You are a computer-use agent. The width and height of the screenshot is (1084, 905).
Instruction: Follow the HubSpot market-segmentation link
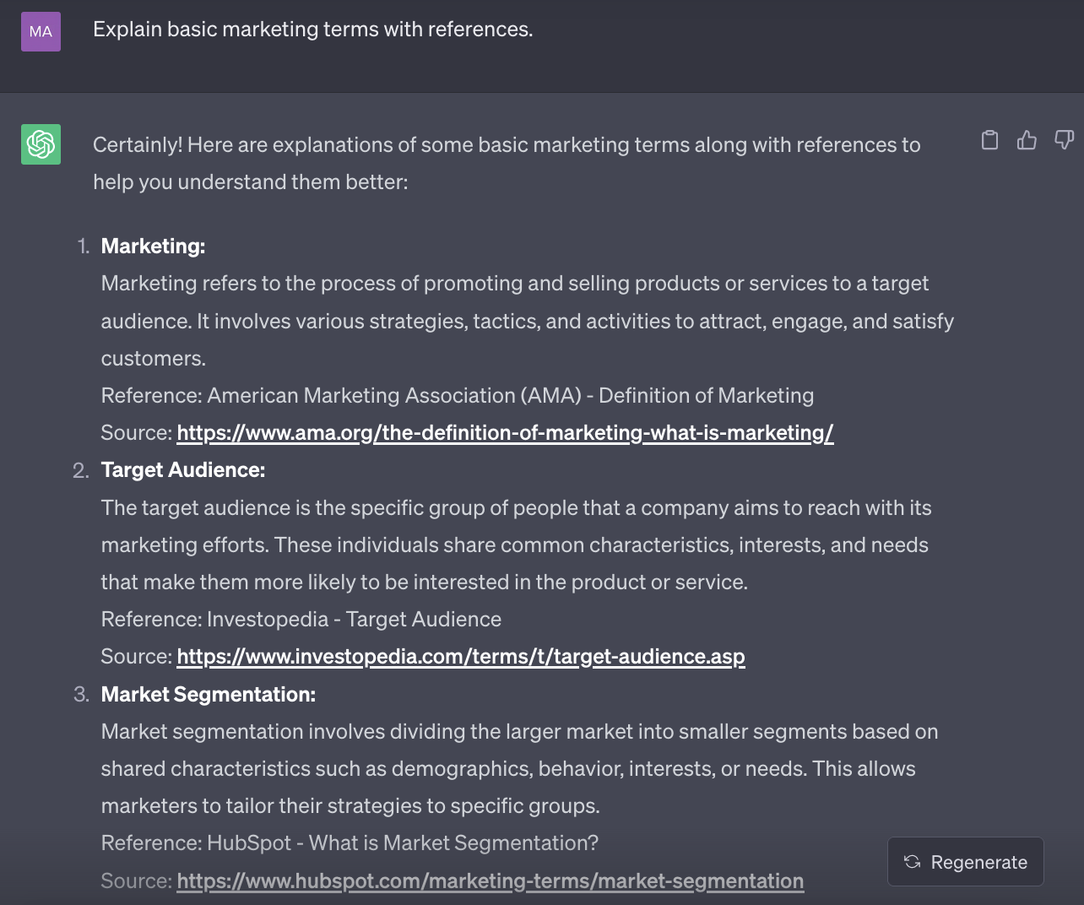tap(490, 881)
